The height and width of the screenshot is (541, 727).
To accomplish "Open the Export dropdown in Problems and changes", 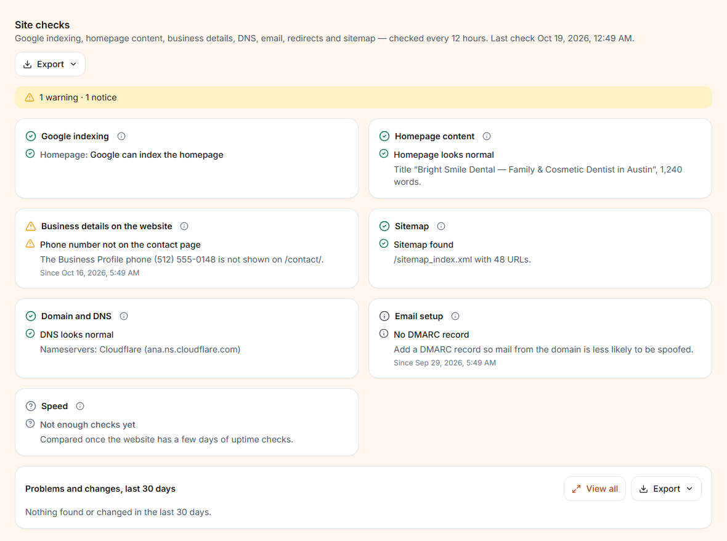I will coord(666,489).
